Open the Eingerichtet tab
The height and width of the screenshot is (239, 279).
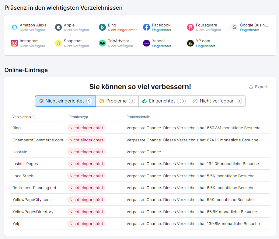pos(163,101)
